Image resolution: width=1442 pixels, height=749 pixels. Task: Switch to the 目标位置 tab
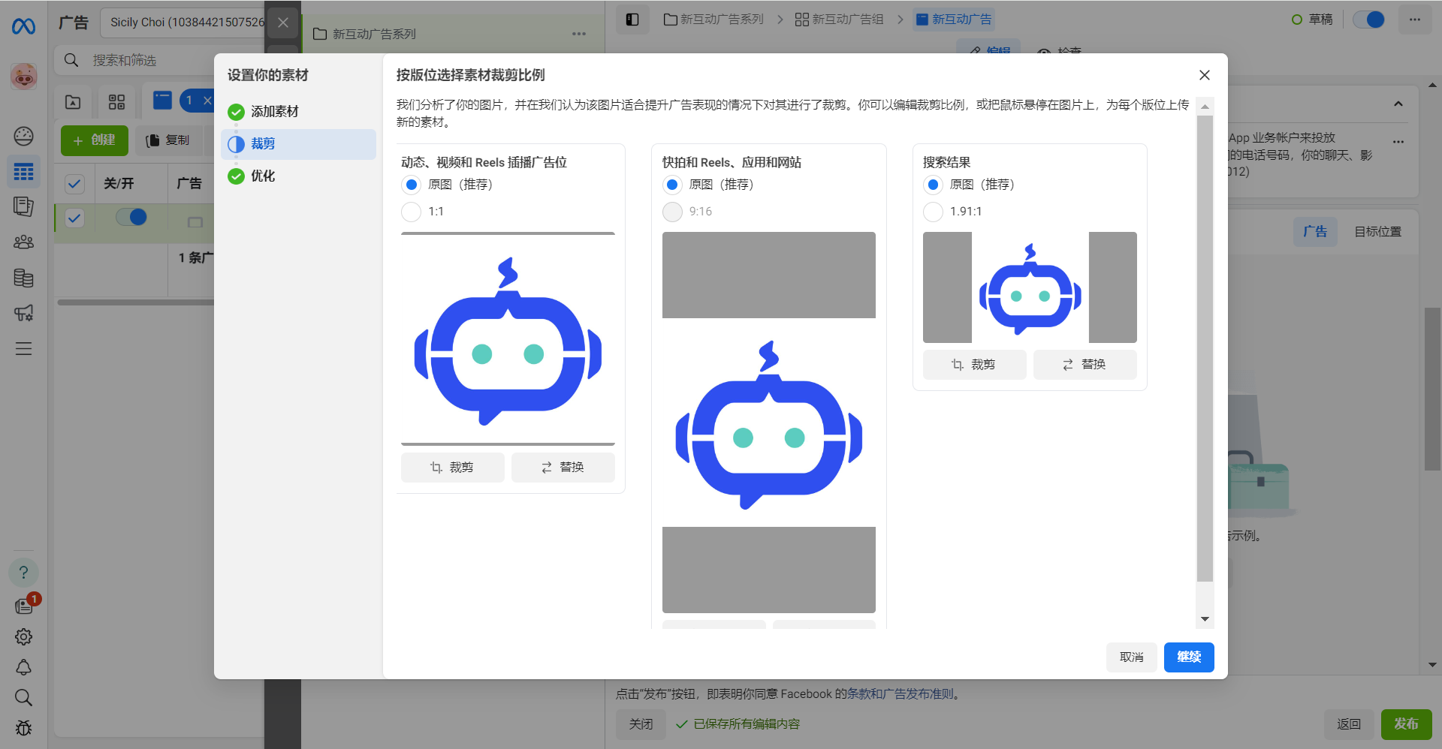1377,232
